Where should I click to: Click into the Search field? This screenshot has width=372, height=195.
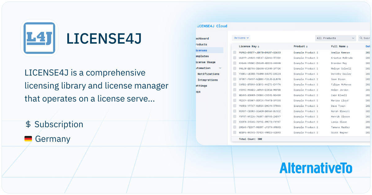point(365,38)
